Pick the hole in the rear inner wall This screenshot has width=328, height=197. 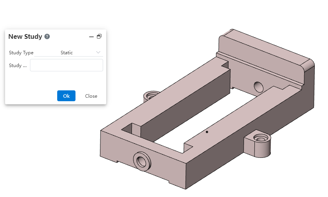pyautogui.click(x=258, y=85)
